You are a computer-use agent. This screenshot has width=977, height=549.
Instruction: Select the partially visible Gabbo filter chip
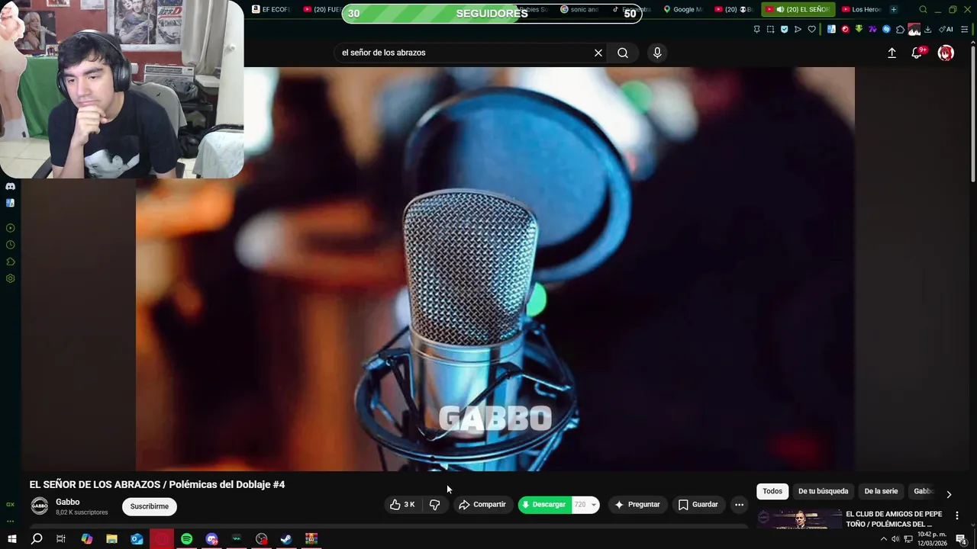click(924, 492)
